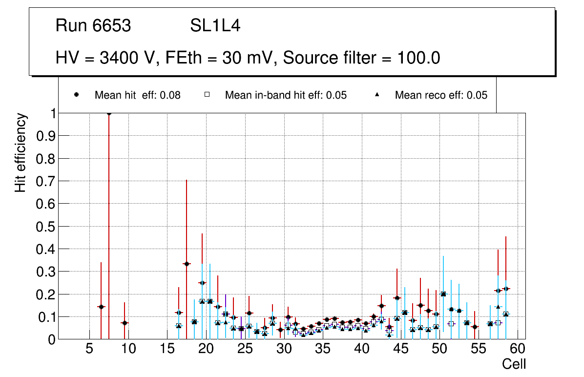Click the open square marker in the legend

coord(207,95)
